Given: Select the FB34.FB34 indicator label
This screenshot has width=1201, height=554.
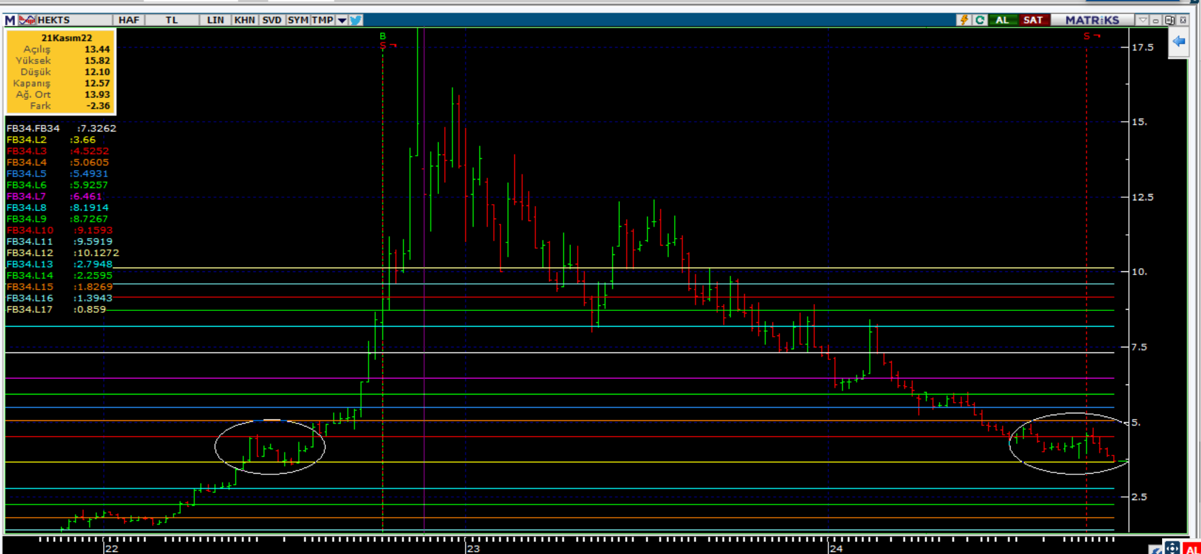Looking at the screenshot, I should pyautogui.click(x=33, y=128).
